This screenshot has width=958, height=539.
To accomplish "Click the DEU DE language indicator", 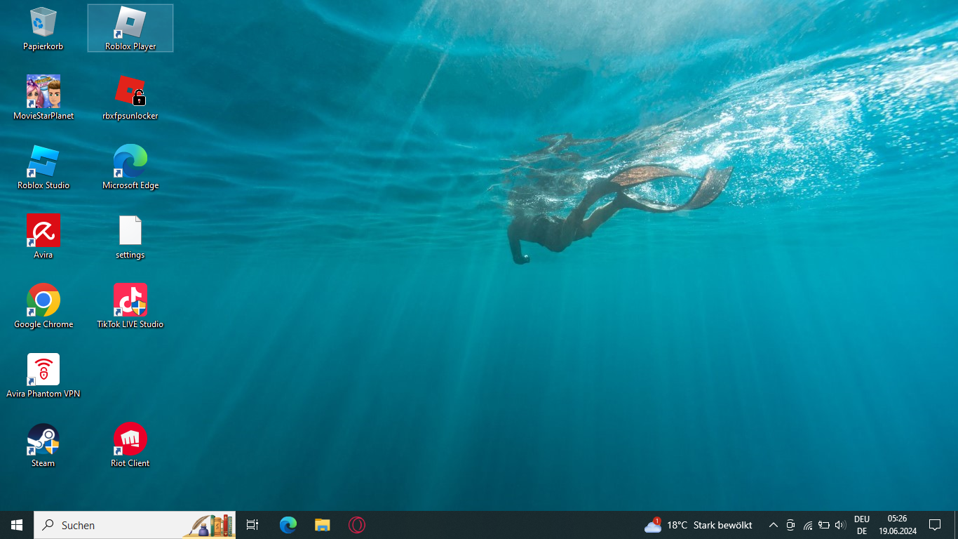I will 862,525.
